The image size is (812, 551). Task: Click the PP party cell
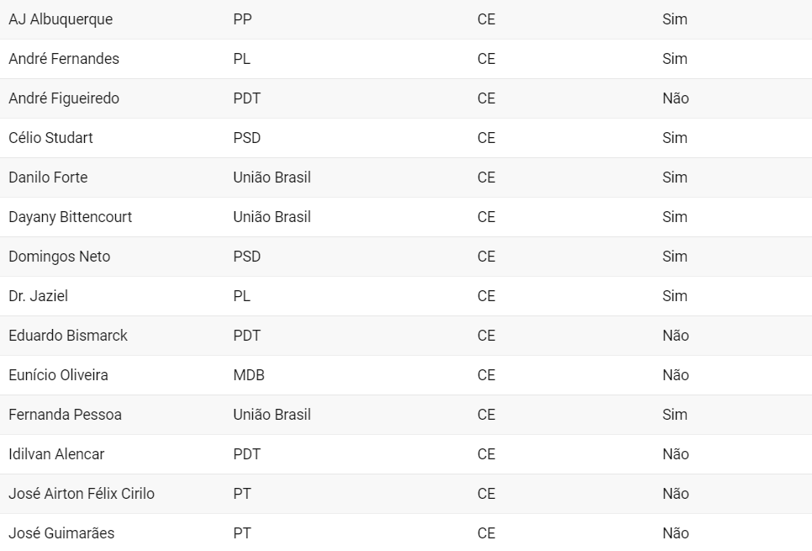(x=242, y=19)
